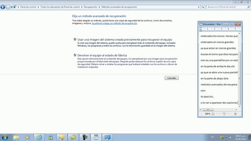Viewport: 251px width, 141px height.
Task: Select 'Métodos avanzados de recuperación' breadcrumb
Action: tap(119, 7)
